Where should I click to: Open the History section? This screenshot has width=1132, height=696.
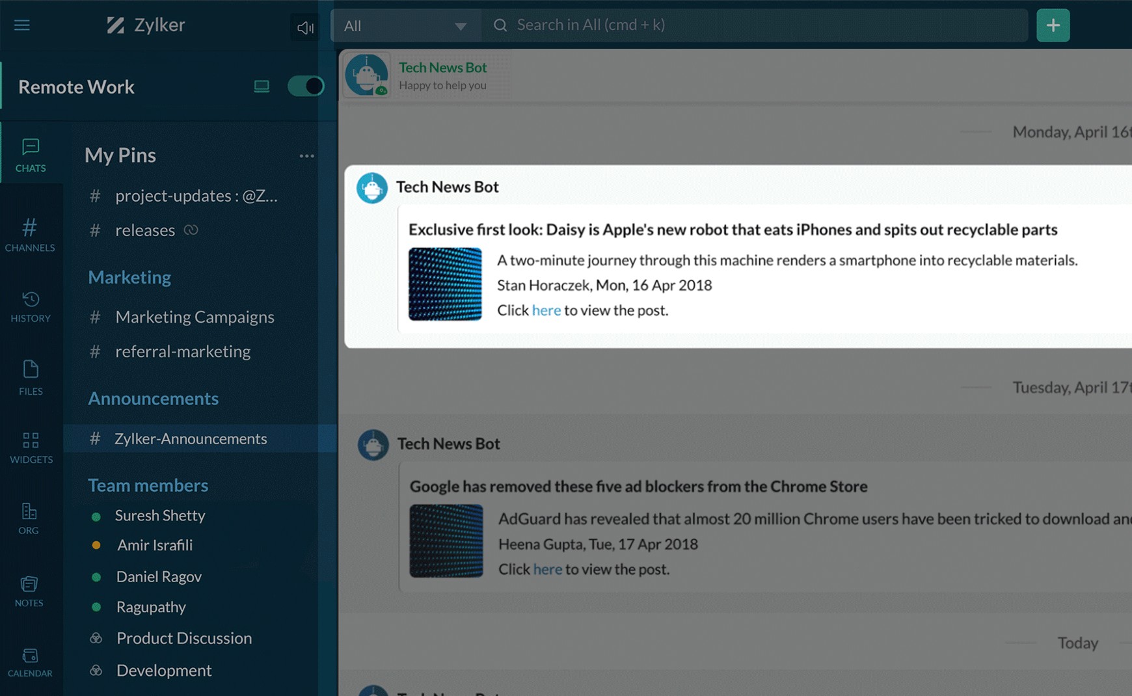click(x=30, y=306)
